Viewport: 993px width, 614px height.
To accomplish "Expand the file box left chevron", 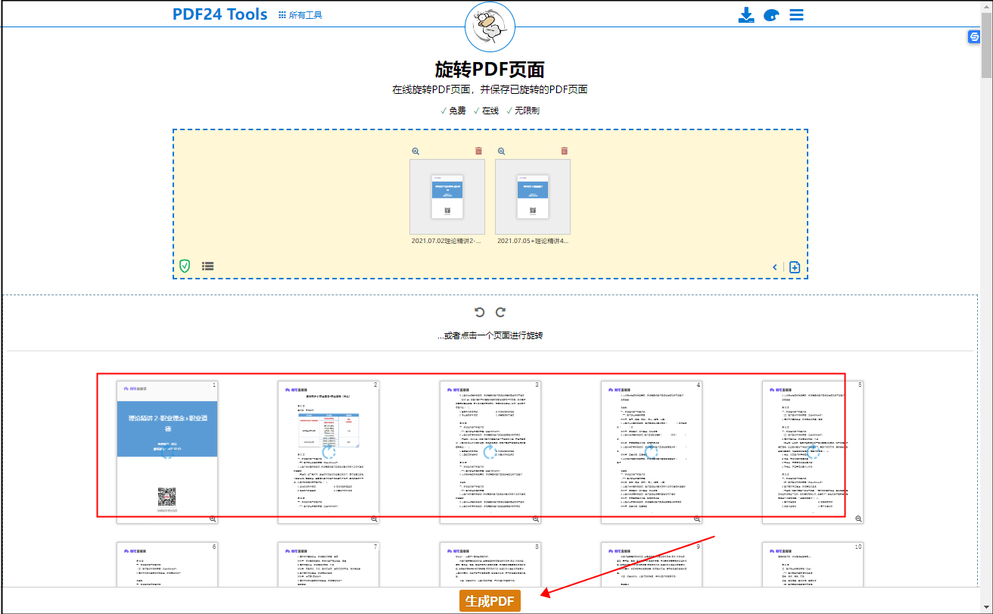I will tap(775, 267).
